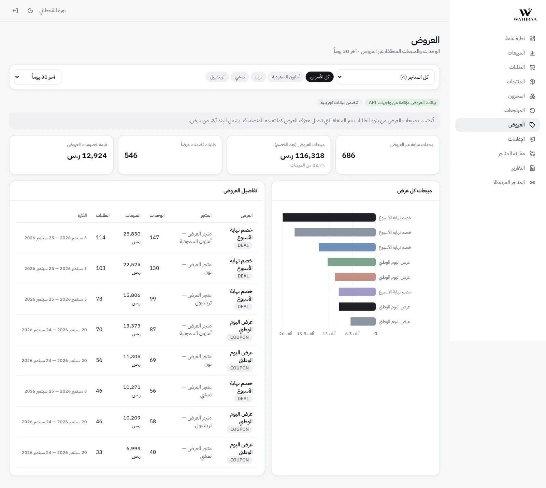Click the تفاصيل العروض table heading
Screen dimensions: 546x488
(x=240, y=191)
